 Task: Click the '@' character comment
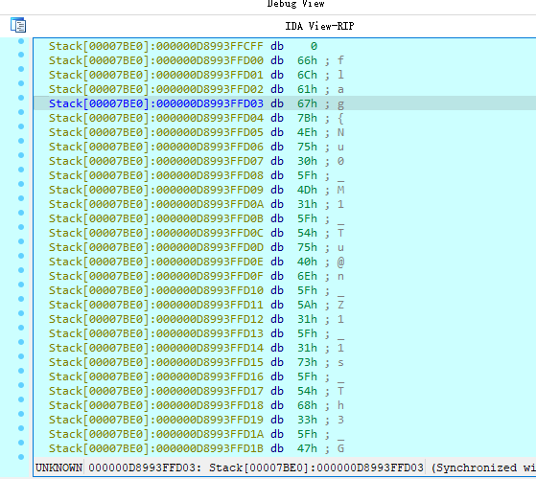[340, 262]
